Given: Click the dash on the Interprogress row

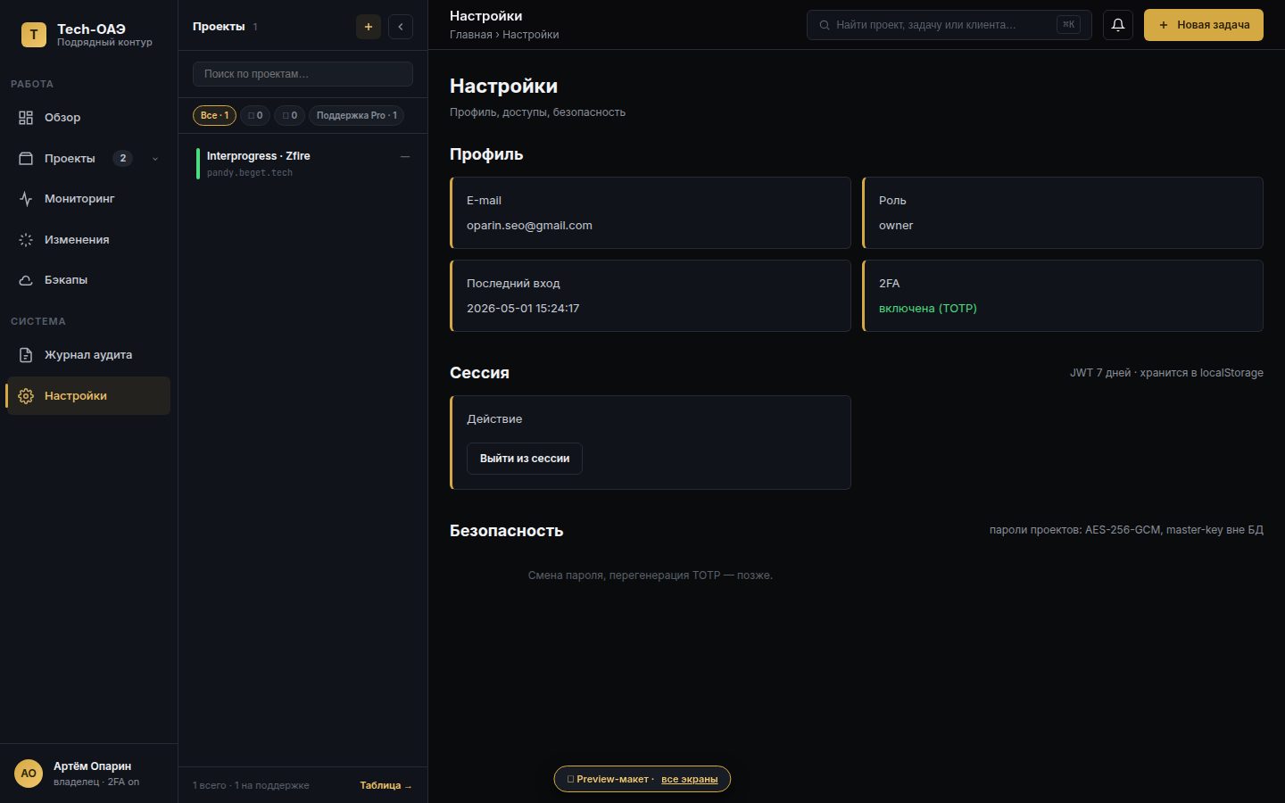Looking at the screenshot, I should tap(405, 157).
